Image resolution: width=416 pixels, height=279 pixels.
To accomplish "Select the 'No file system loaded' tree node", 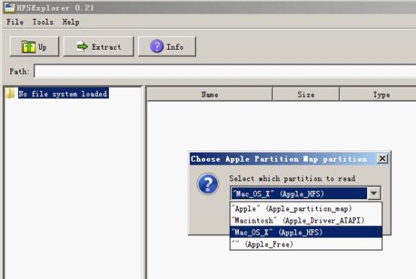I will 63,93.
